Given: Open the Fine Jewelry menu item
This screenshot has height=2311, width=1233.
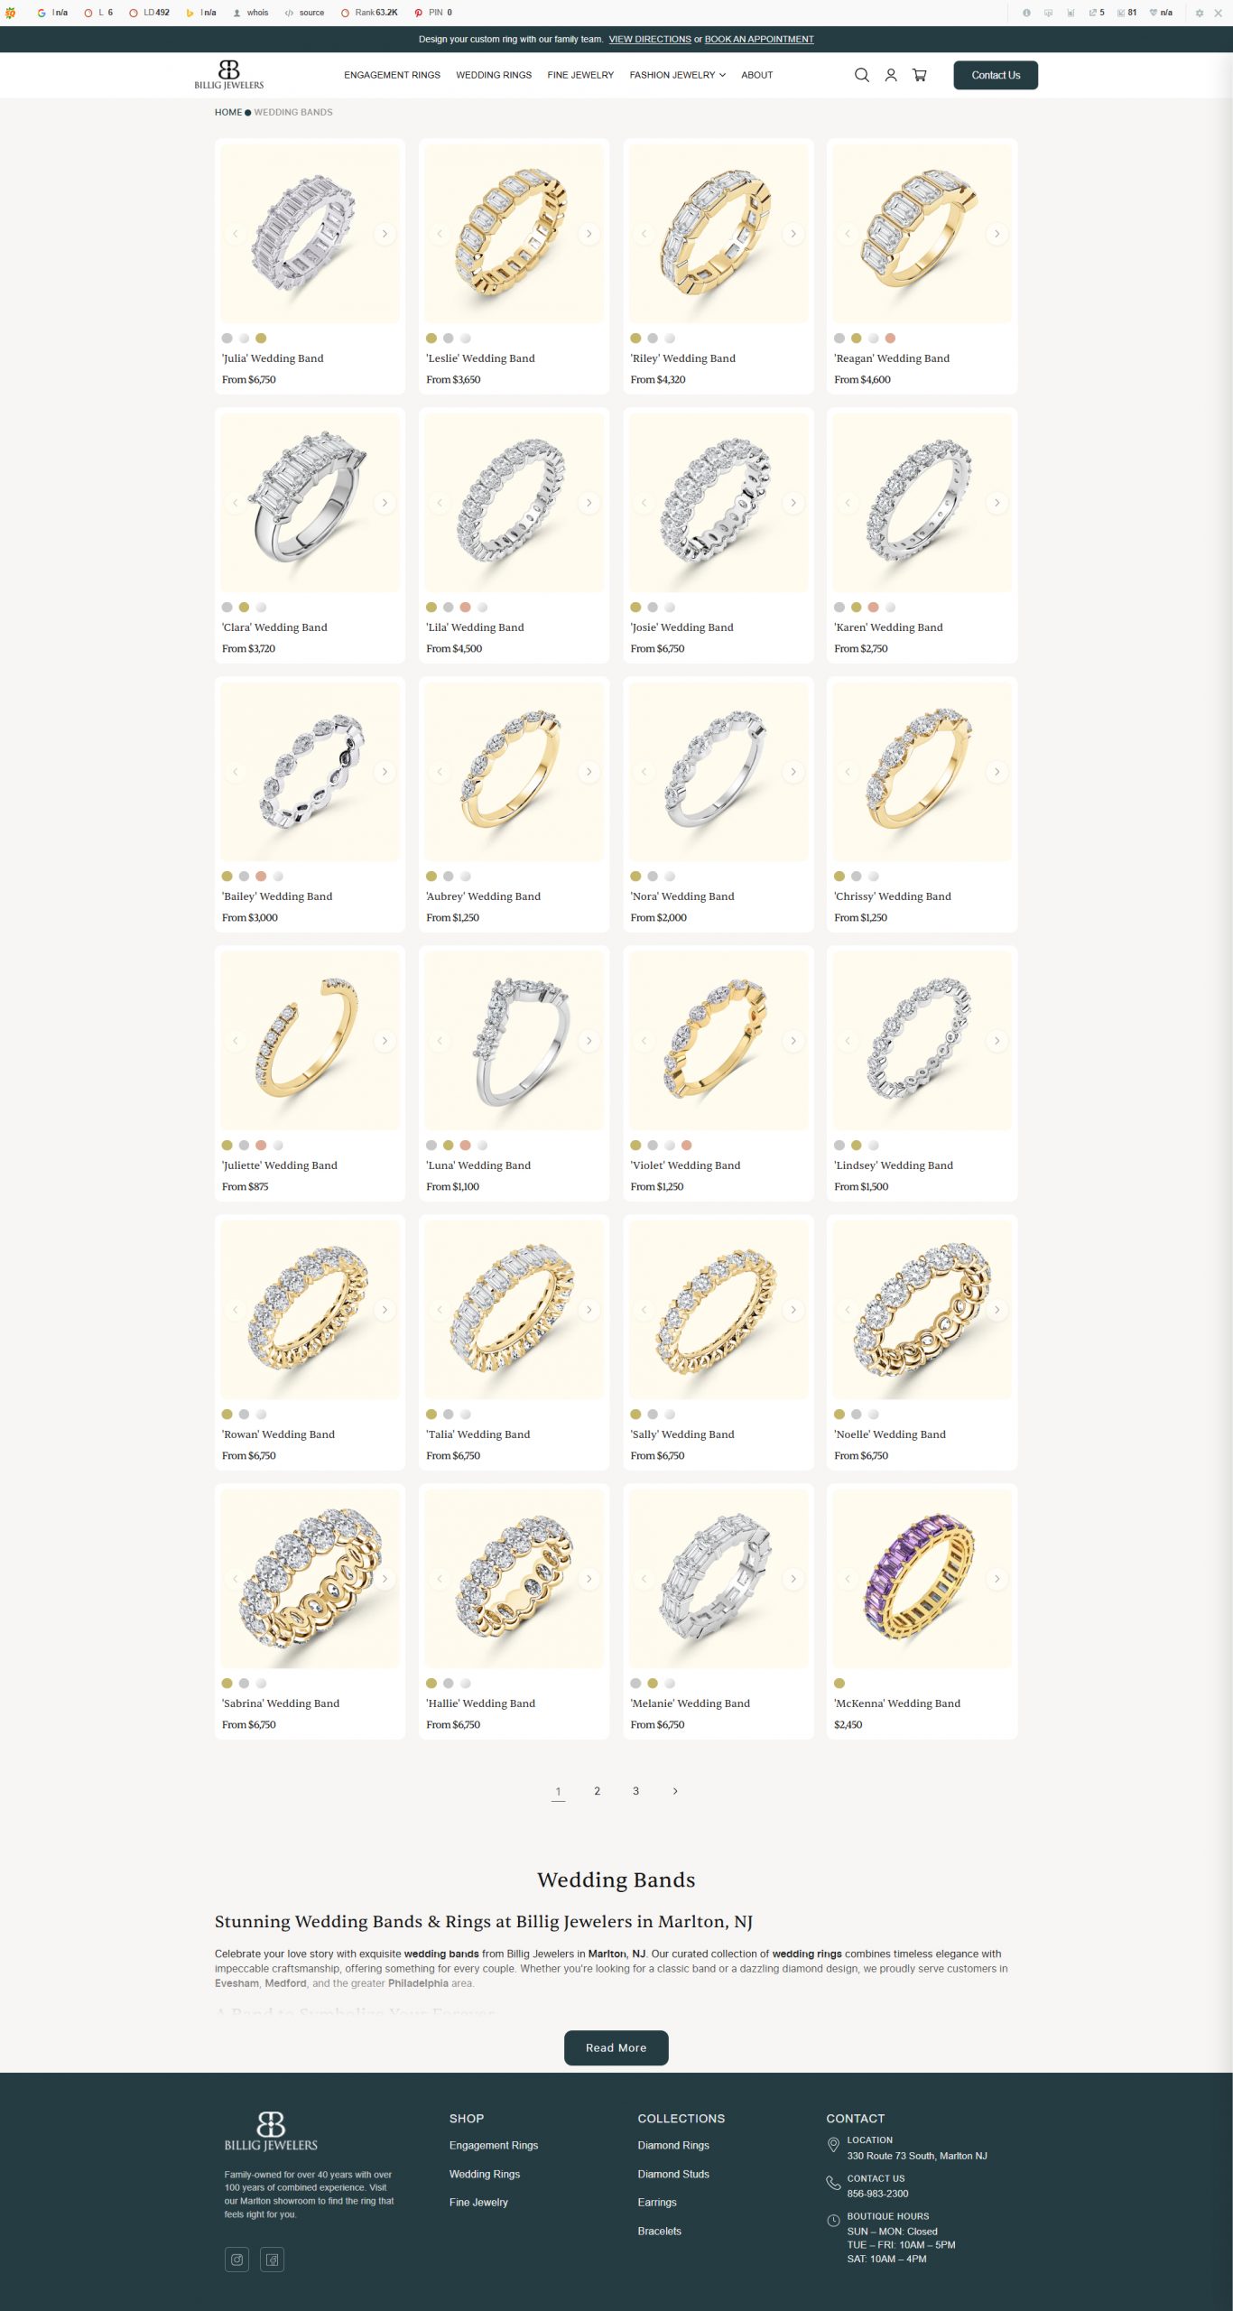Looking at the screenshot, I should coord(580,75).
